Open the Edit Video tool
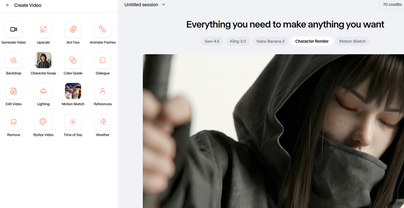Image resolution: width=404 pixels, height=208 pixels. tap(14, 91)
